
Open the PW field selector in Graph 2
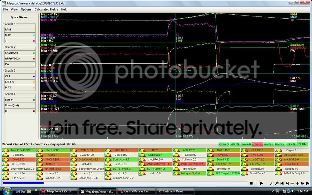click(x=20, y=64)
